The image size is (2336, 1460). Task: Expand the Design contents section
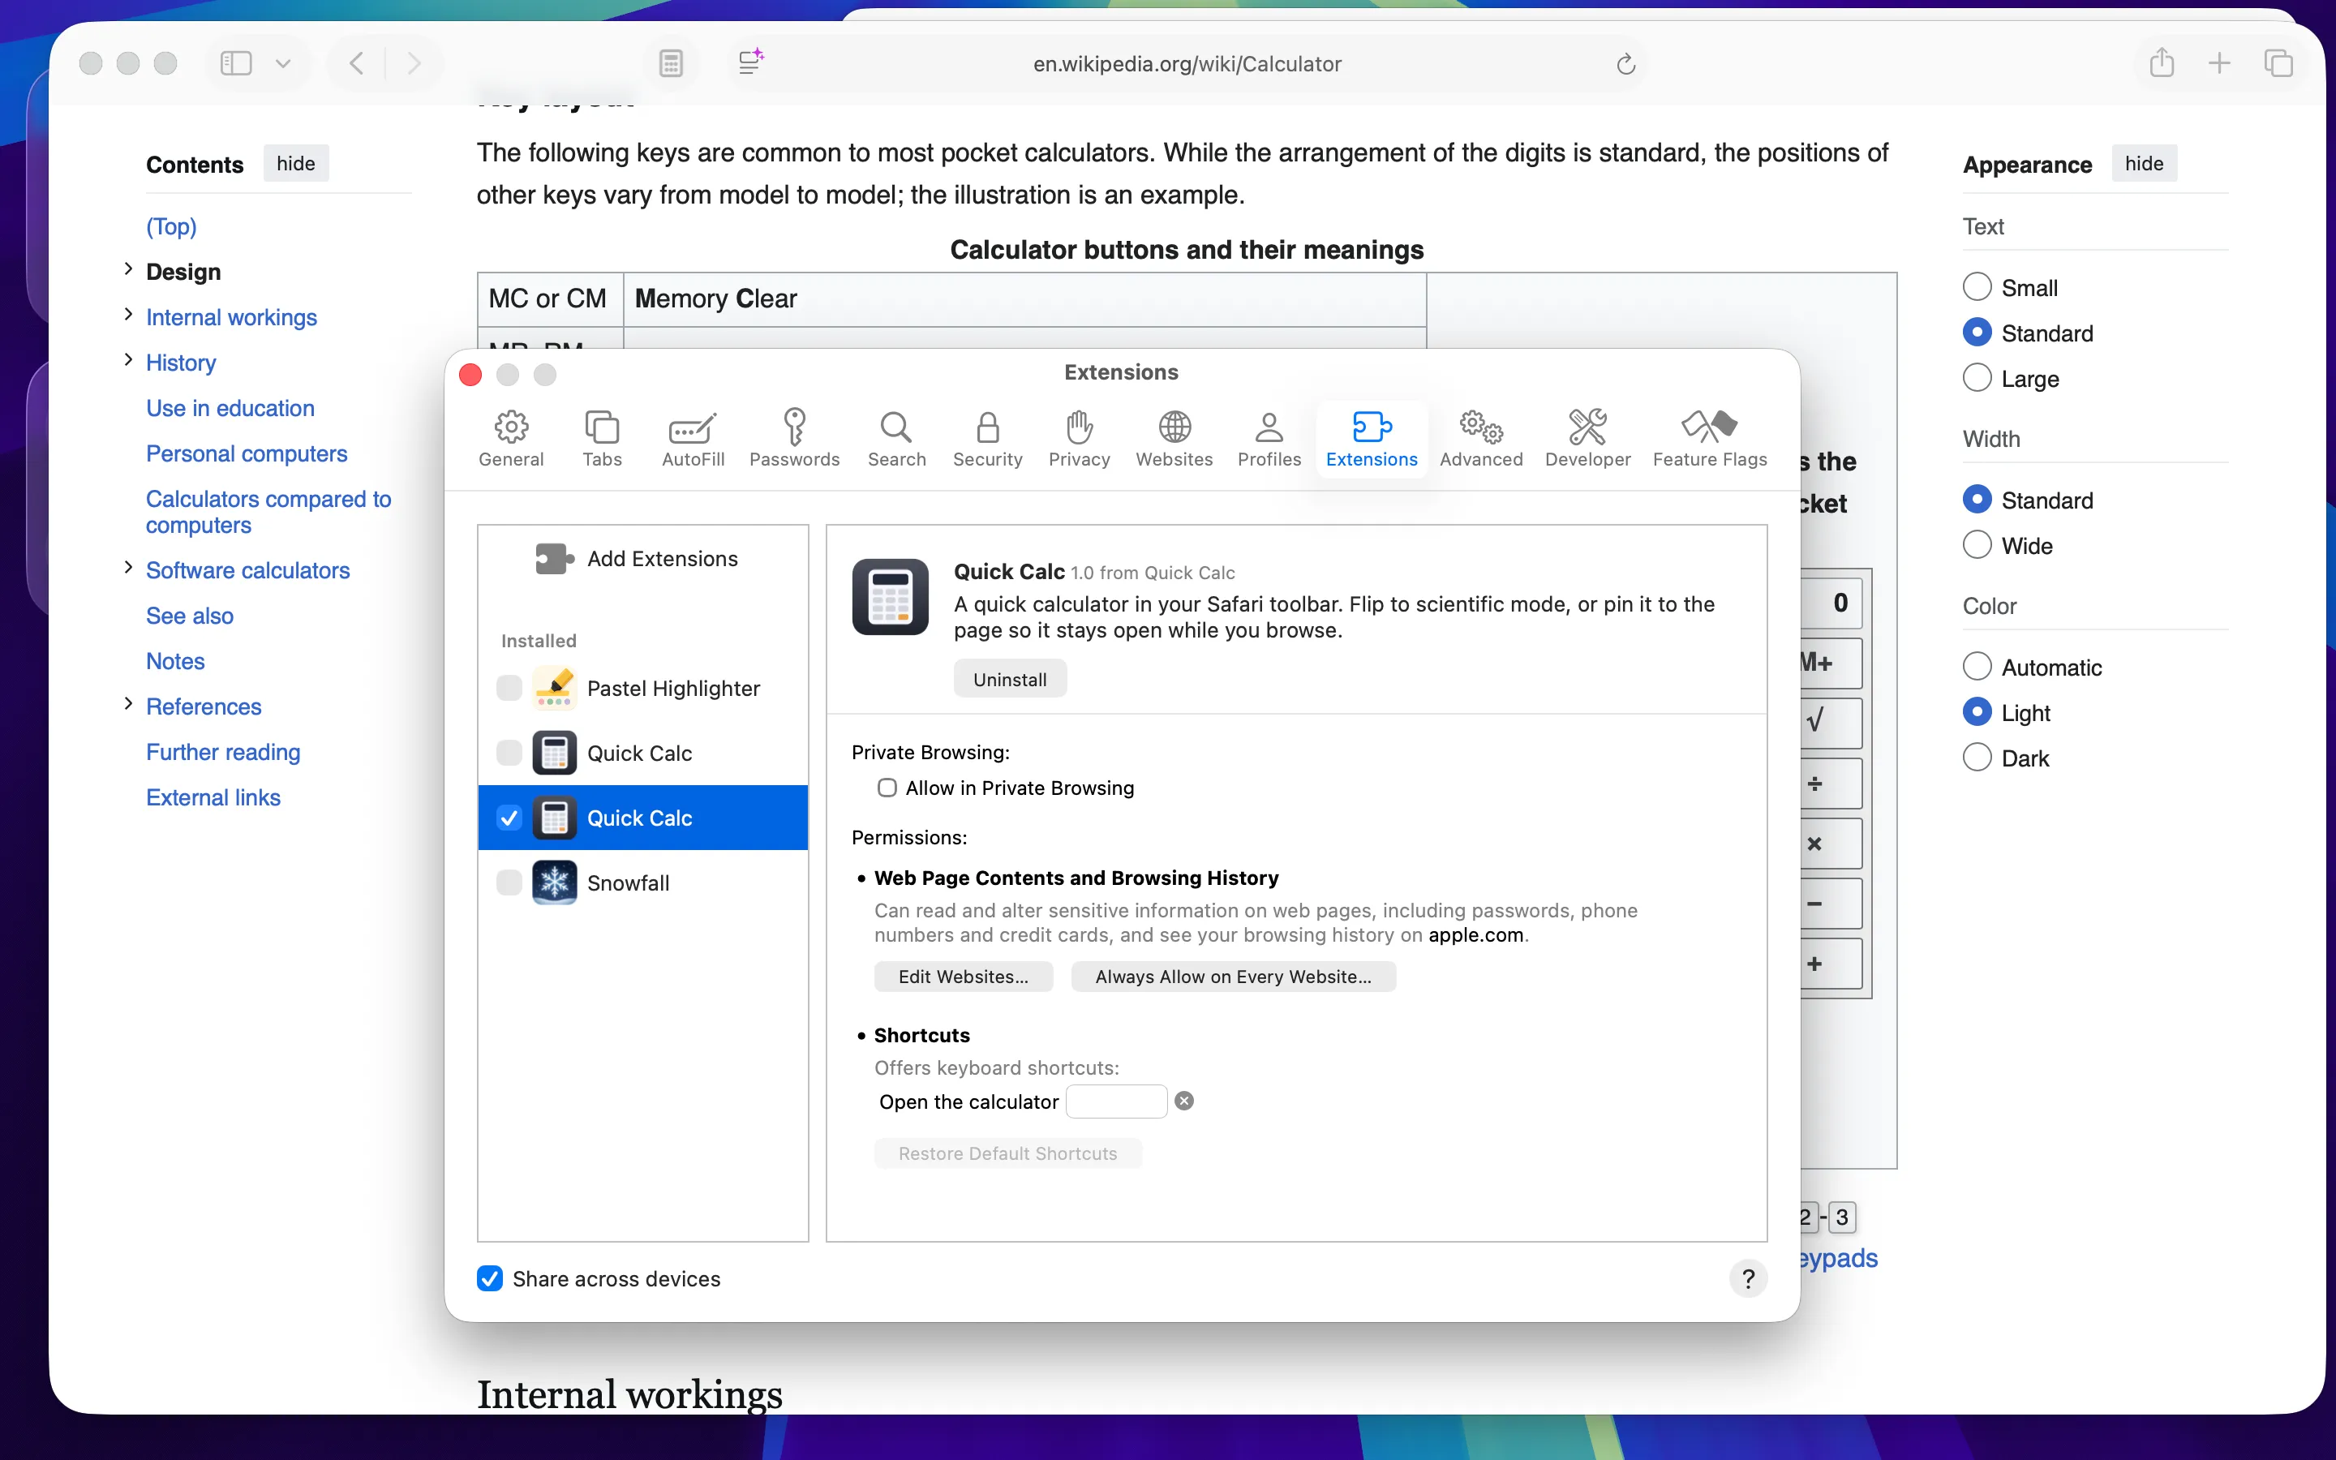pyautogui.click(x=127, y=268)
